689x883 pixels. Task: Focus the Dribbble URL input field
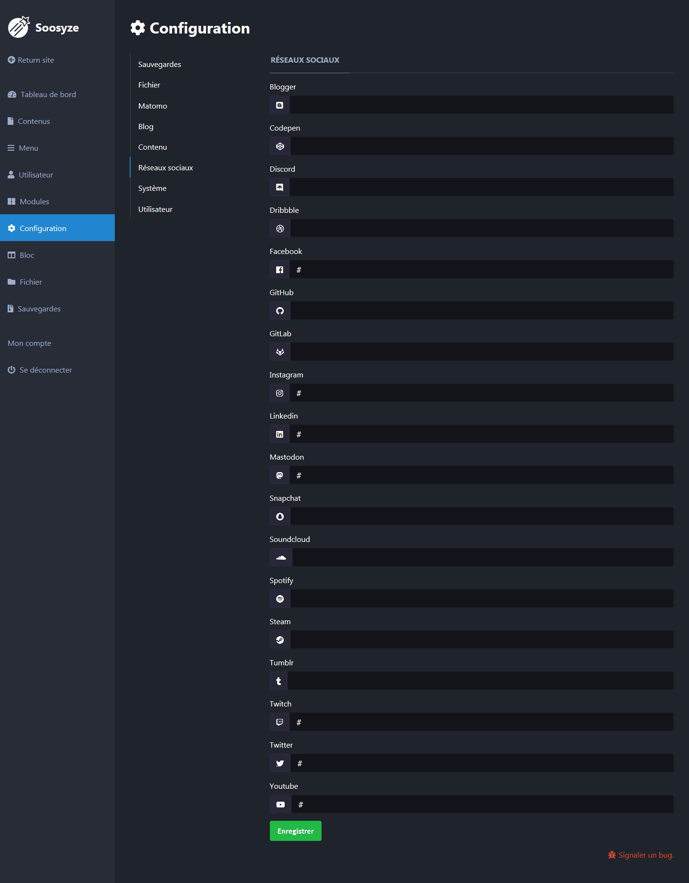point(482,228)
